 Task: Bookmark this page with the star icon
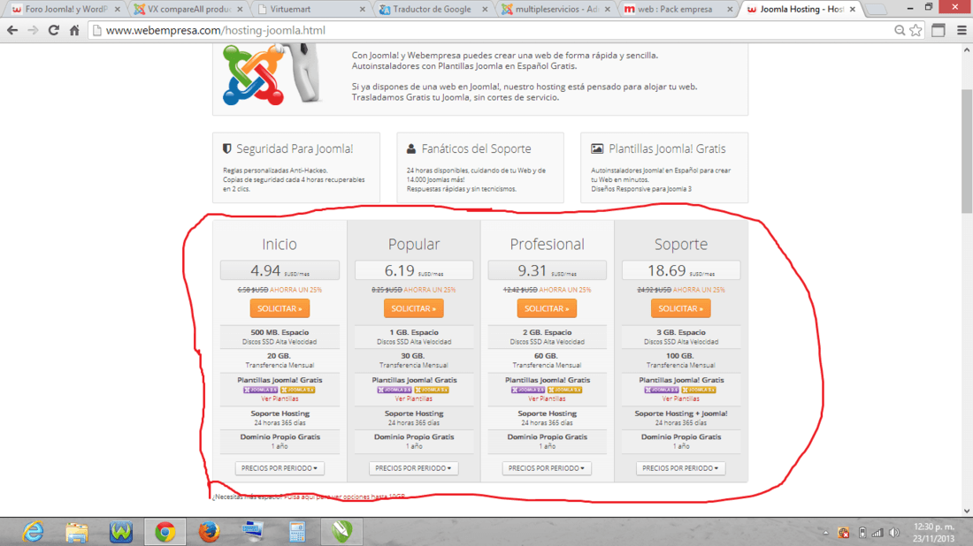click(x=916, y=30)
